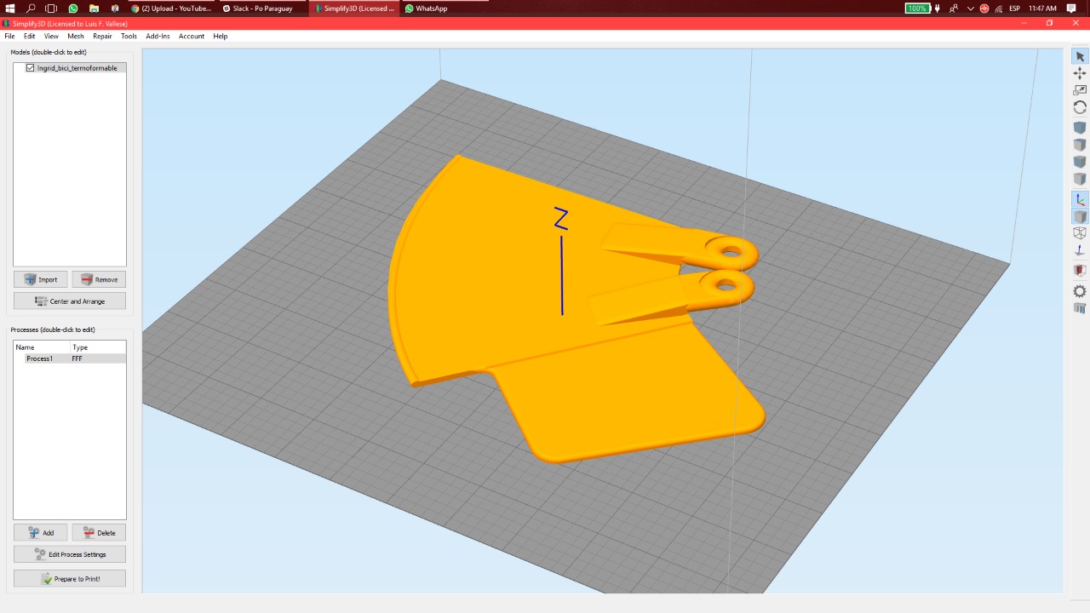Screen dimensions: 1090x613
Task: Click the Remove model button
Action: click(99, 279)
